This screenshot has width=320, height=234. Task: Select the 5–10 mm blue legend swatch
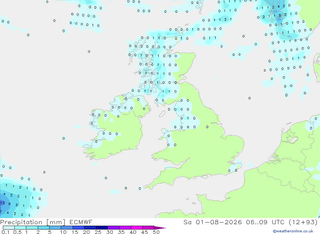pos(55,228)
